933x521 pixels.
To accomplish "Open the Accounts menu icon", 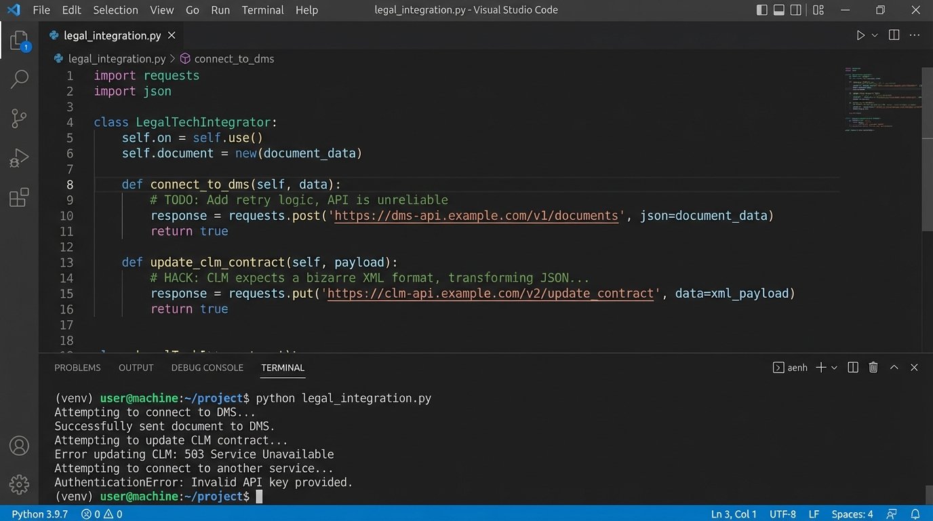I will click(x=19, y=446).
